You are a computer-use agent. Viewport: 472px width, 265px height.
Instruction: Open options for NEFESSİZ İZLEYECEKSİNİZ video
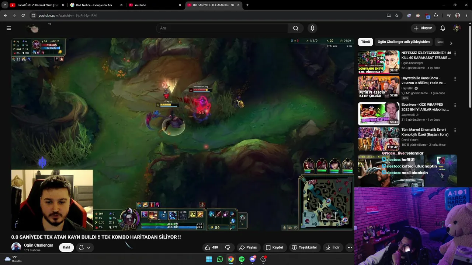(455, 53)
